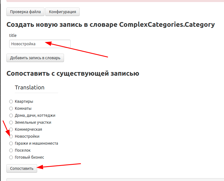Open the Конфигурация button
The image size is (224, 181).
click(x=63, y=12)
